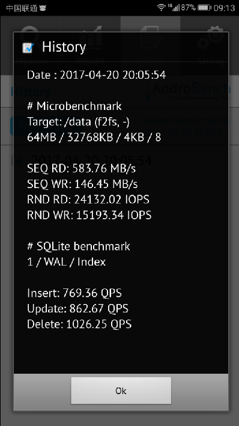
Task: Click the History dialog checkmark icon
Action: pos(28,48)
